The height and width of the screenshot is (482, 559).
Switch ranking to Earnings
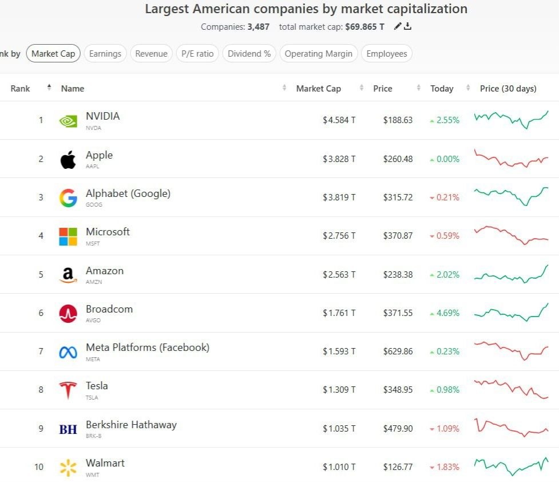(x=105, y=54)
